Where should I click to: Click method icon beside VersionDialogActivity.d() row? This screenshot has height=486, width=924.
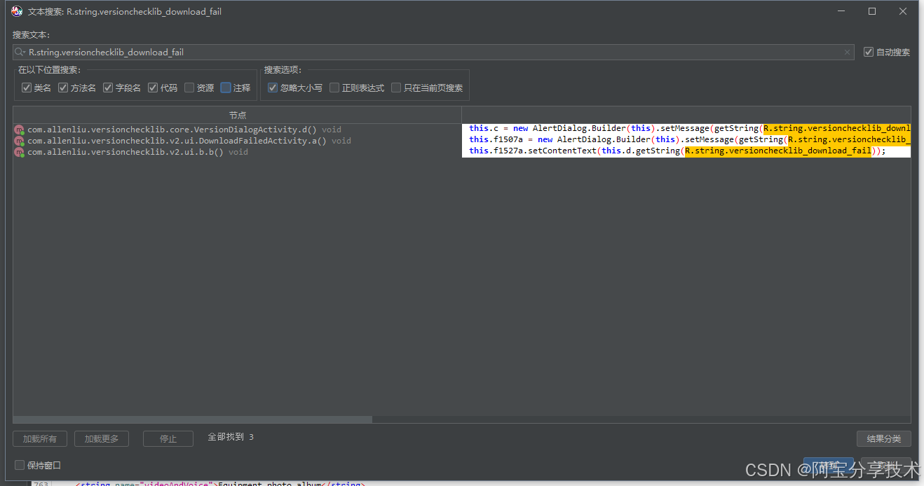tap(19, 130)
